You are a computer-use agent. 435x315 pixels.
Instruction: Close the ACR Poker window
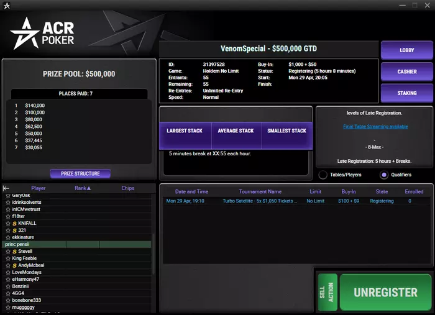pos(428,5)
